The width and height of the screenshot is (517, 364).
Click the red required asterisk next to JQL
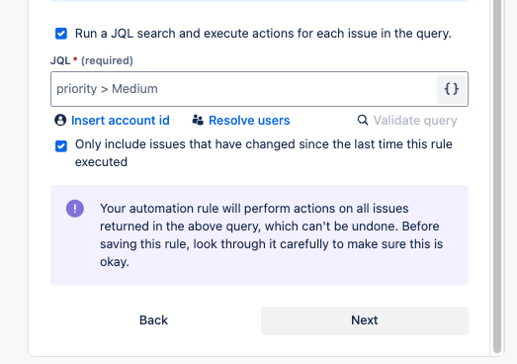75,59
